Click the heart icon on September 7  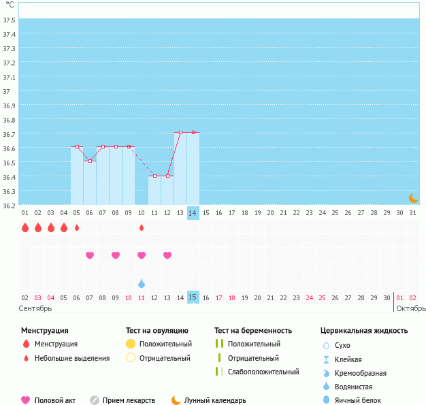[90, 255]
